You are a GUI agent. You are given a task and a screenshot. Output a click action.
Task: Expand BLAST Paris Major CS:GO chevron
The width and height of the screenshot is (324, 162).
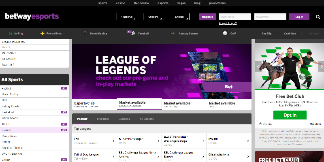158,141
